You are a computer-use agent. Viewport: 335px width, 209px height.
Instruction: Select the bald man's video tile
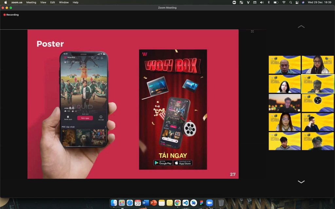[x=285, y=65]
